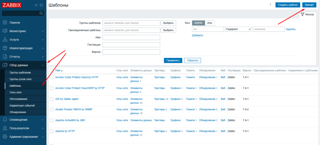Toggle the Фильтр tab
The image size is (320, 145).
tap(307, 14)
